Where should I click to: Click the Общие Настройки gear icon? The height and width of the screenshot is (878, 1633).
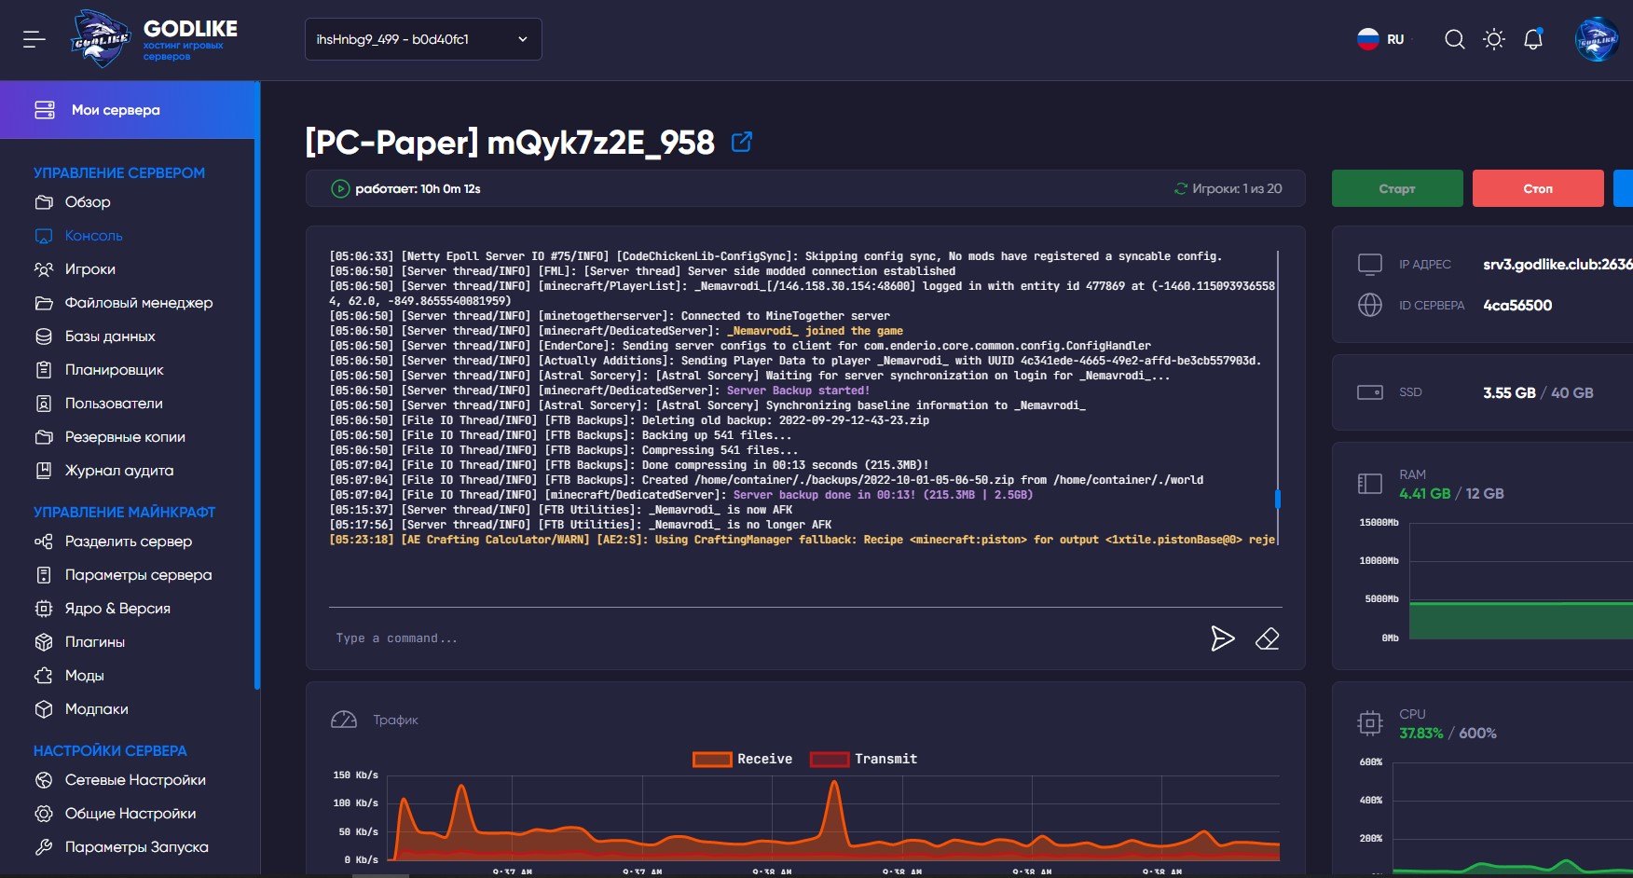pyautogui.click(x=44, y=814)
